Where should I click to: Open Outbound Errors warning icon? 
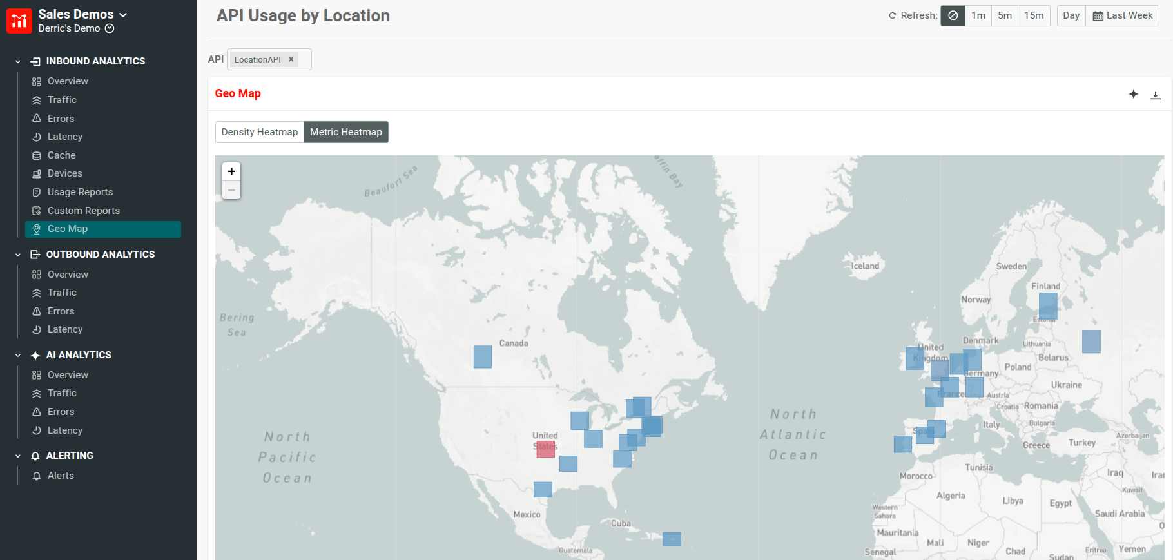pyautogui.click(x=37, y=312)
